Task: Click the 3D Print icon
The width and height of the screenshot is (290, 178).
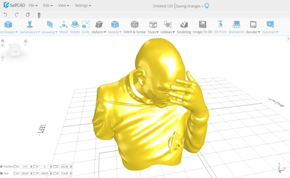Action: [x=220, y=27]
